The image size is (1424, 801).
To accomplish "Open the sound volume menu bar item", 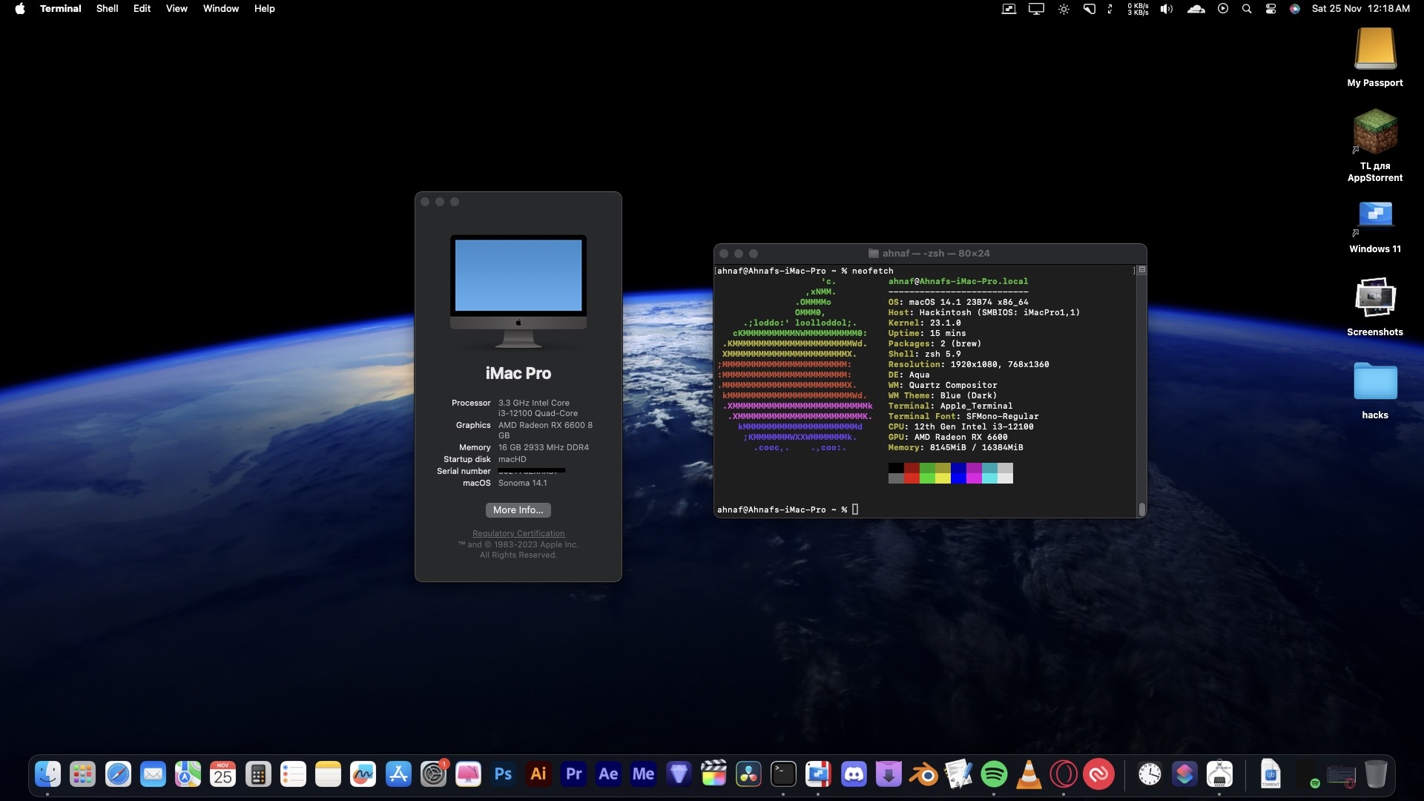I will pyautogui.click(x=1167, y=9).
